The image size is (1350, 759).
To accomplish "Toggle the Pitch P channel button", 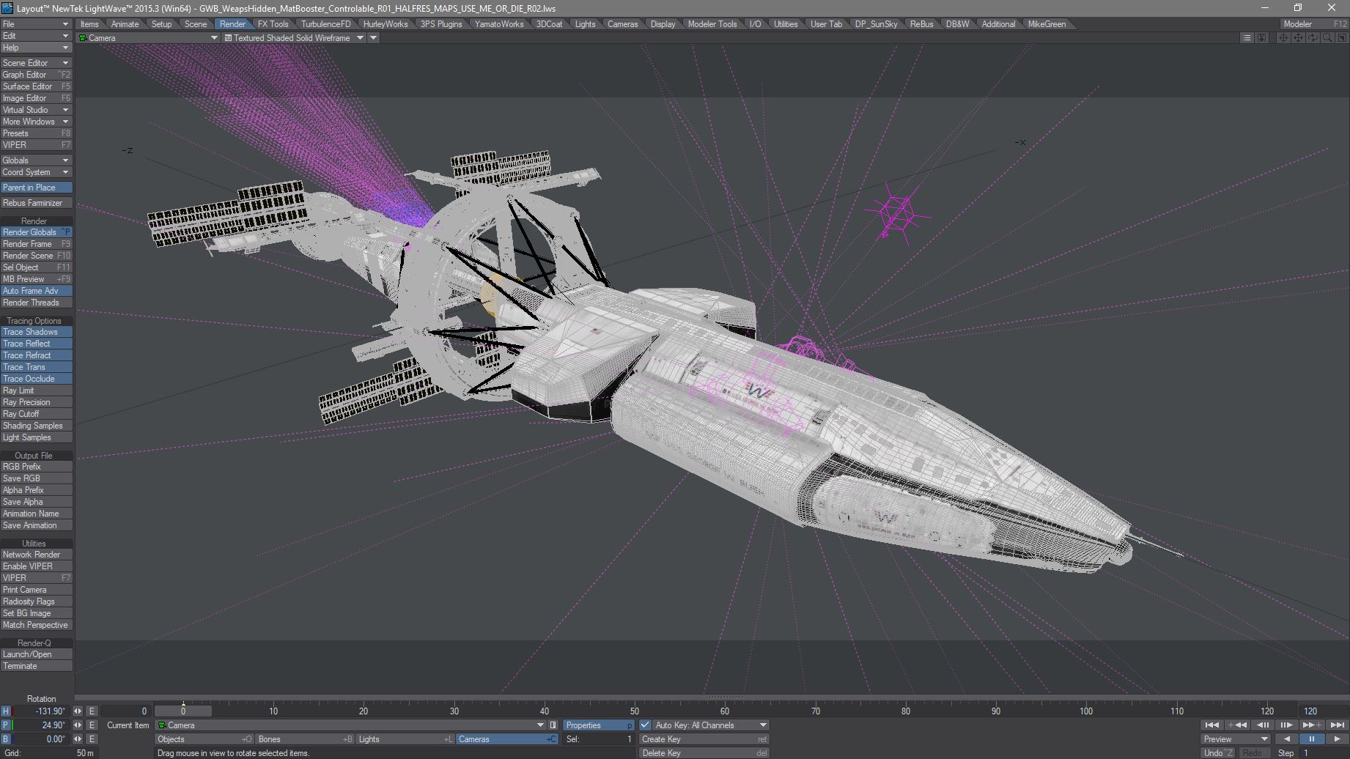I will (x=6, y=725).
